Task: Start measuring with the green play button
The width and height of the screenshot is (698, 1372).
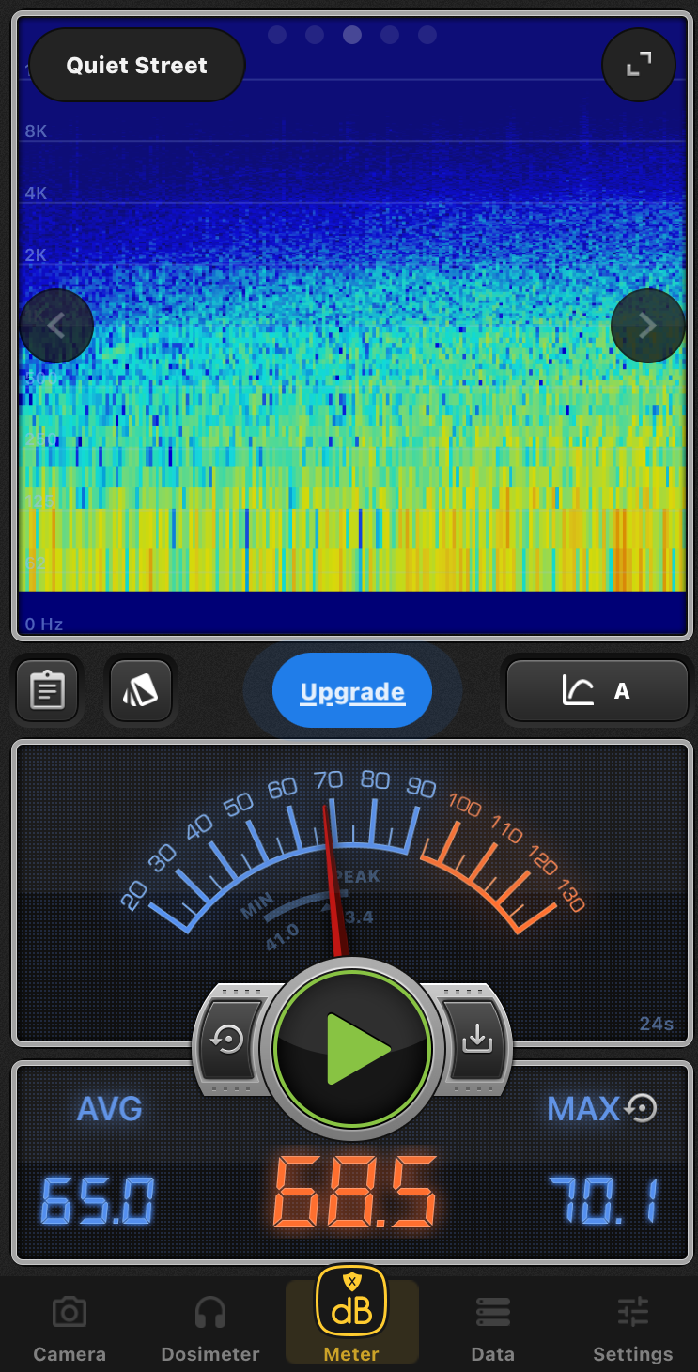Action: pyautogui.click(x=352, y=1048)
